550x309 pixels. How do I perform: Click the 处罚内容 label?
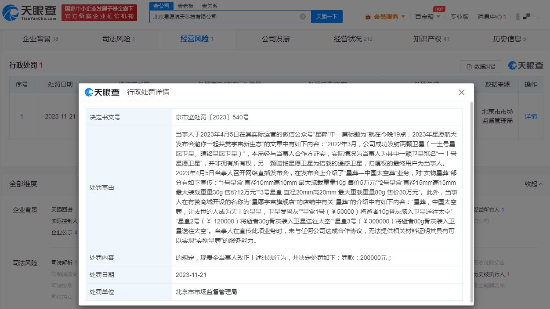coord(101,258)
